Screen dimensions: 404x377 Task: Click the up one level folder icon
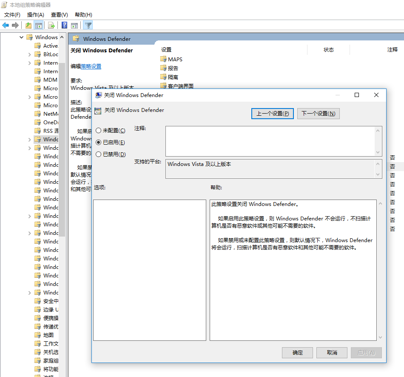coord(28,26)
